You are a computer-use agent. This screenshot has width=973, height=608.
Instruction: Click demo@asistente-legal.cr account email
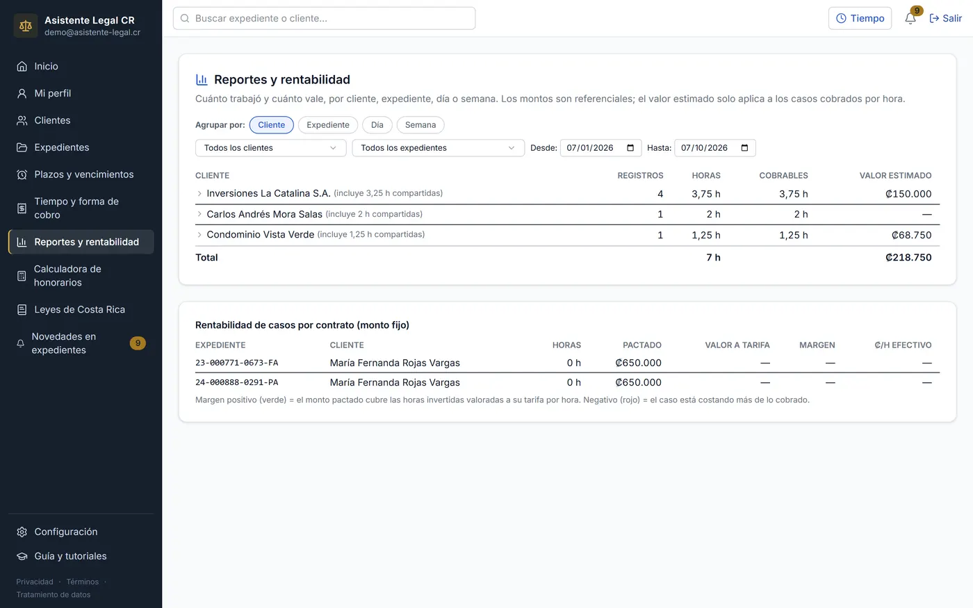coord(92,33)
